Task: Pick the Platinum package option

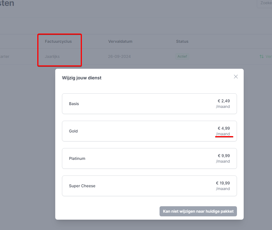Action: click(149, 158)
